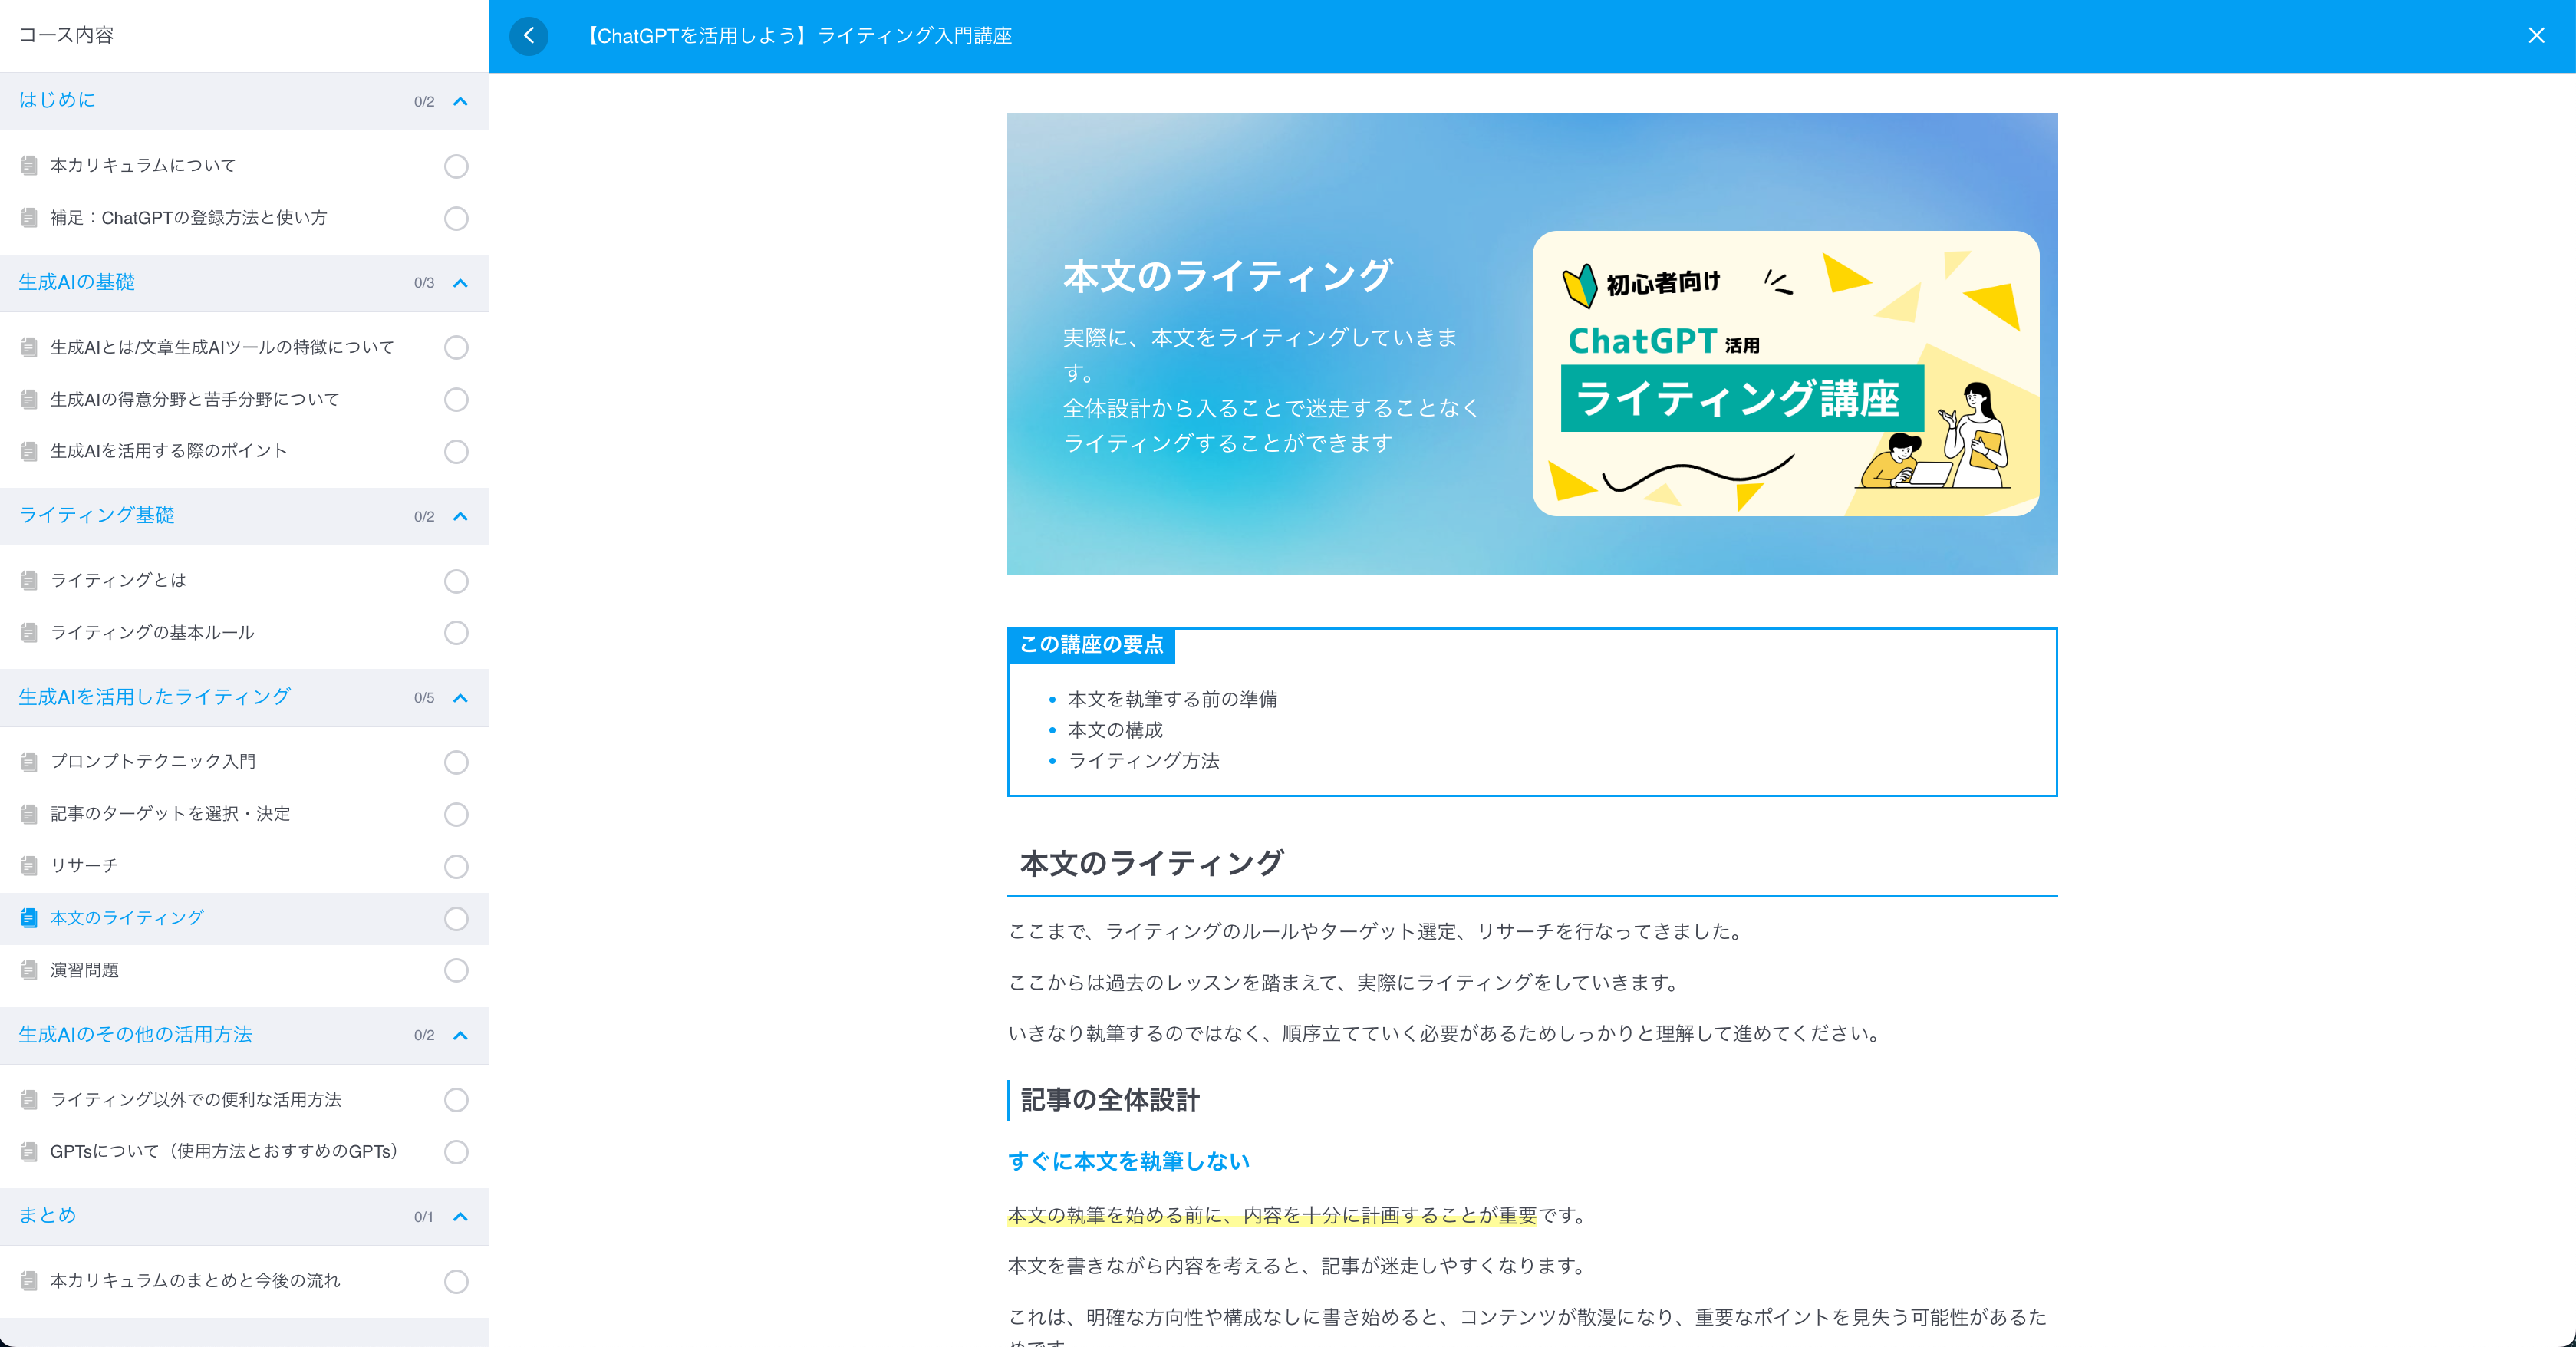This screenshot has width=2576, height=1347.
Task: Click document icon beside 本カリキュラムについて
Action: 29,165
